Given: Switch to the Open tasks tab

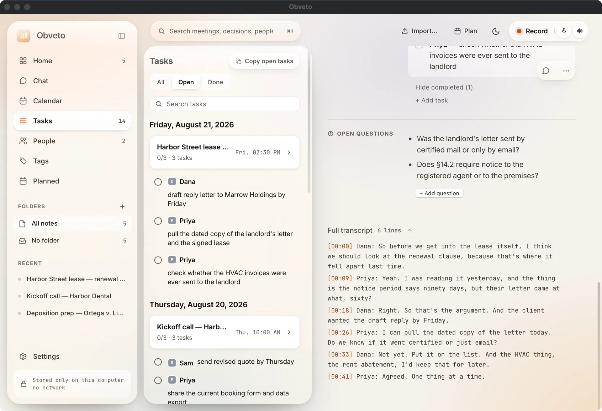Looking at the screenshot, I should (186, 82).
